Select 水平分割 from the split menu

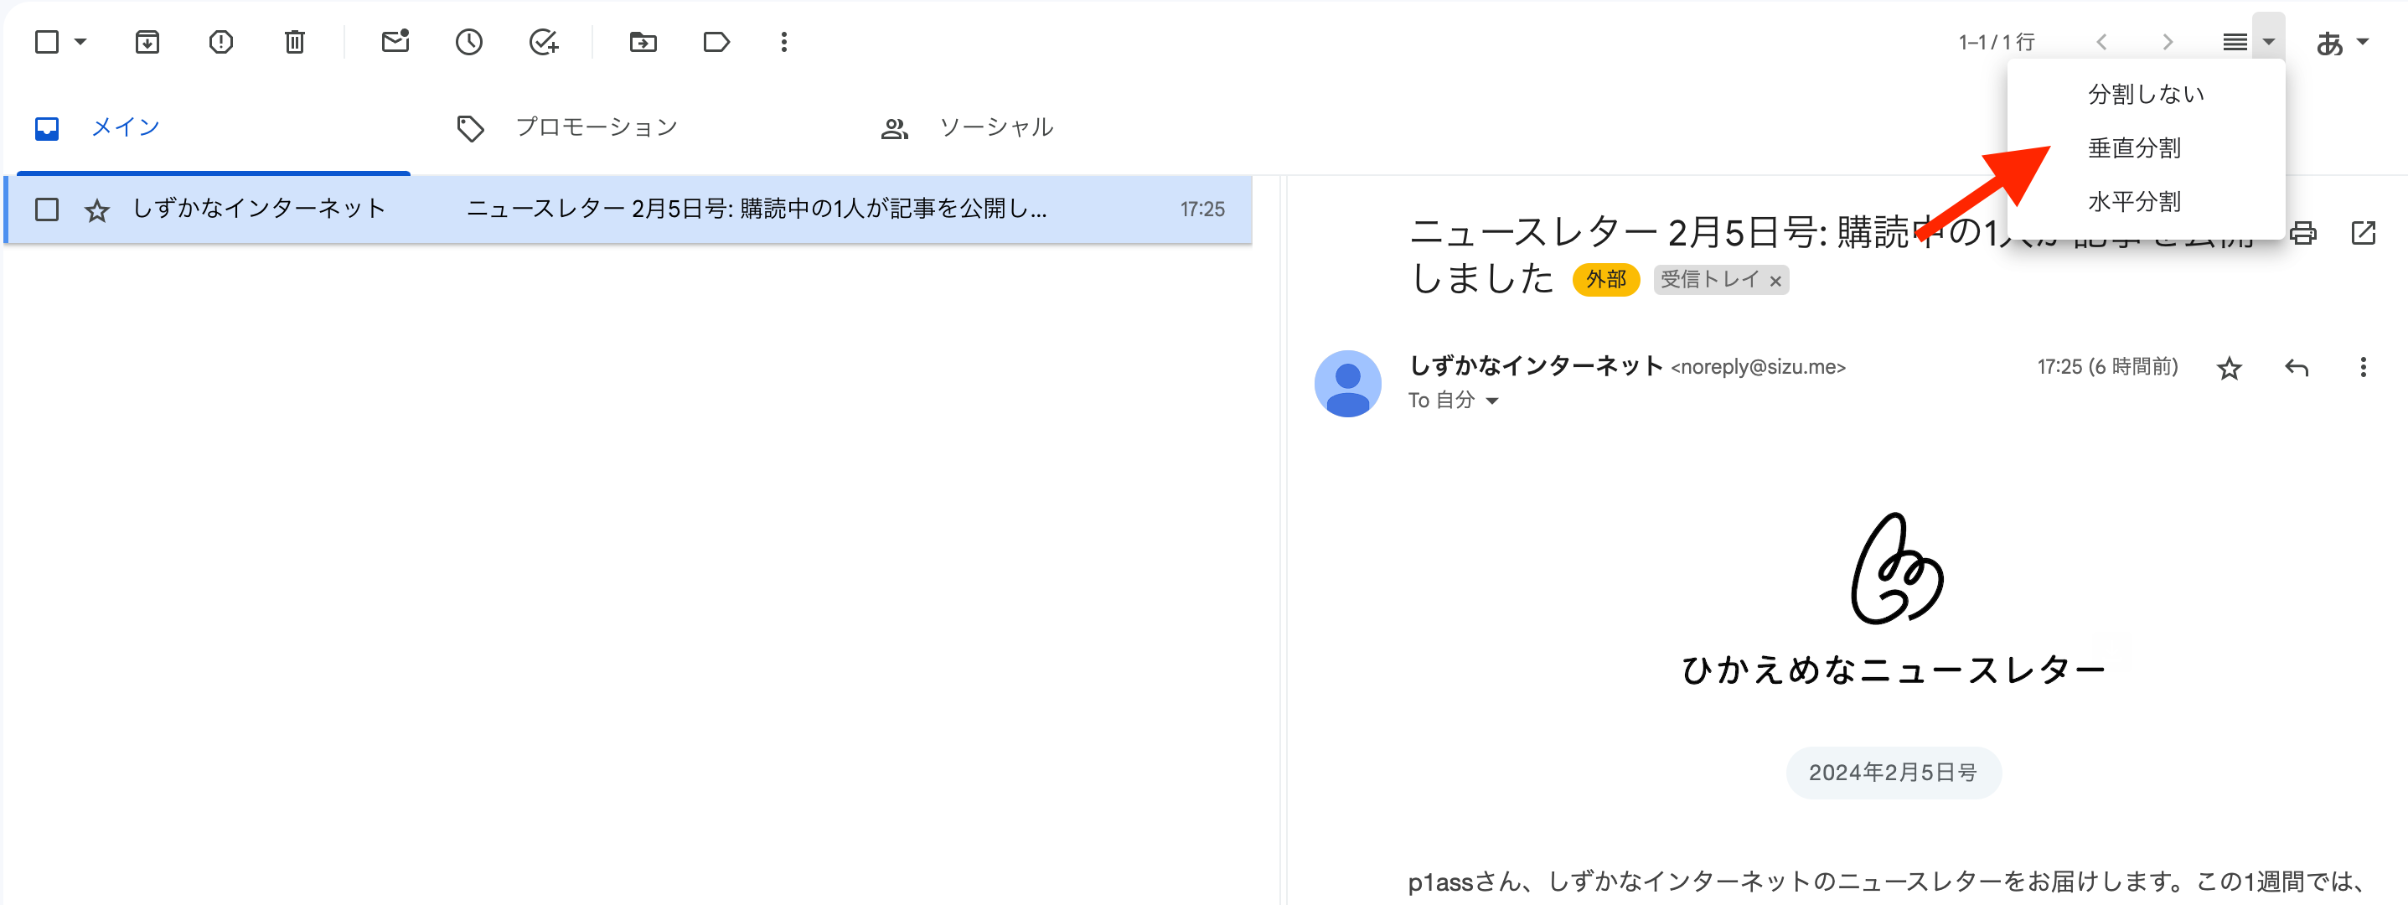click(2136, 200)
